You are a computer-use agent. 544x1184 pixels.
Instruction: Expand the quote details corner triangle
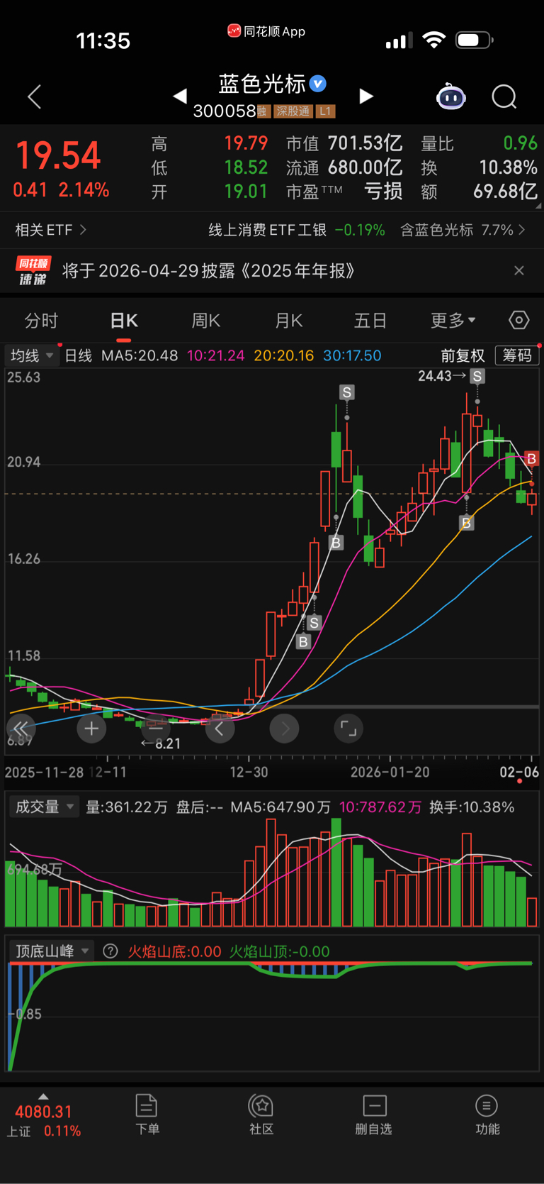[539, 206]
